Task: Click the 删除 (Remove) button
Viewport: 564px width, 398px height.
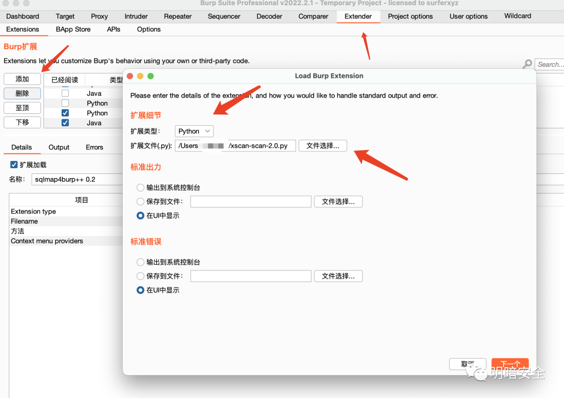Action: [22, 93]
